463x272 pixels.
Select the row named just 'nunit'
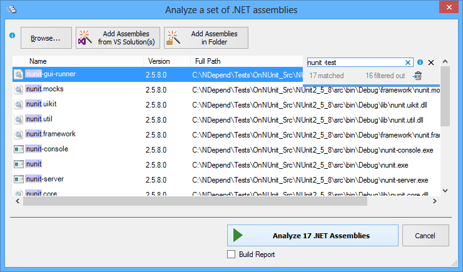226,164
